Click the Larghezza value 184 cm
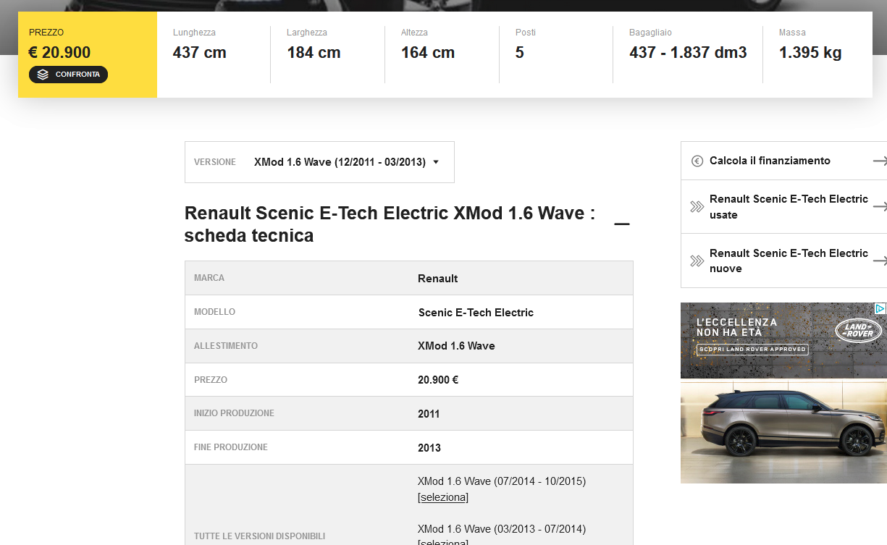887x545 pixels. 314,53
